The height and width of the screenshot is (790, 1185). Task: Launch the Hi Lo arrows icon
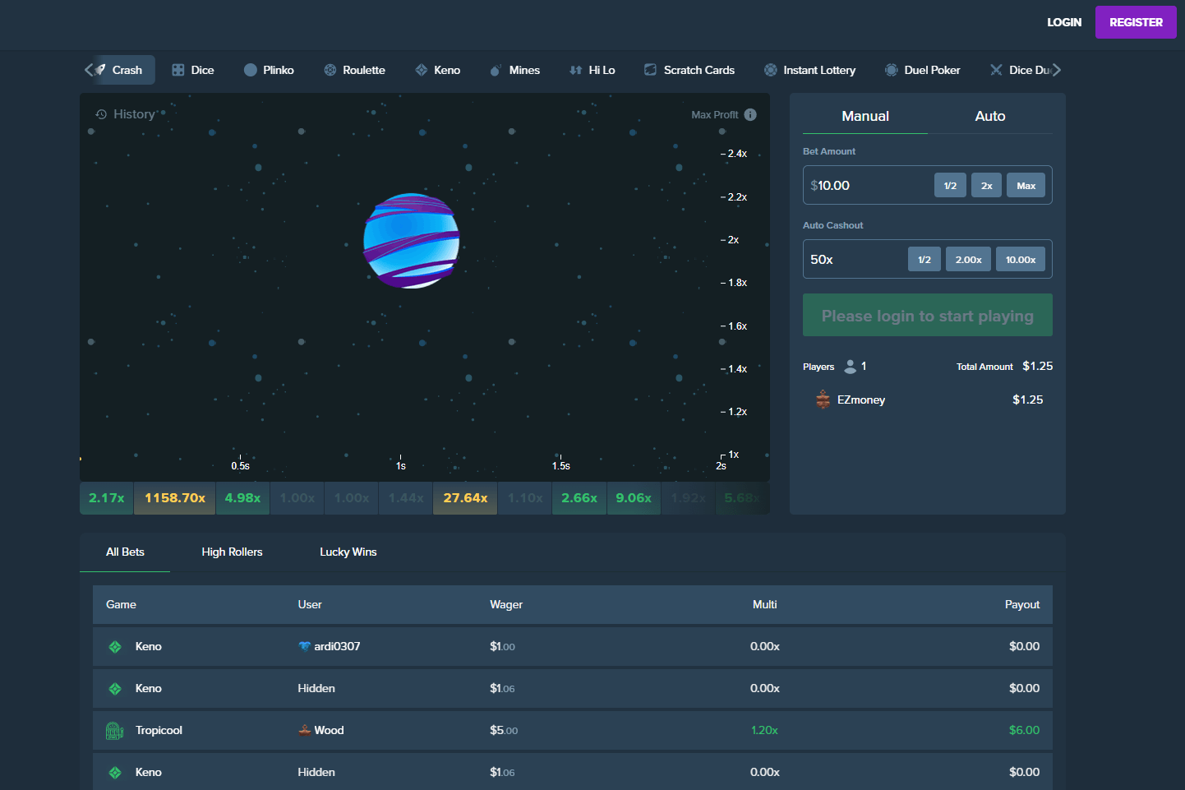[x=576, y=70]
